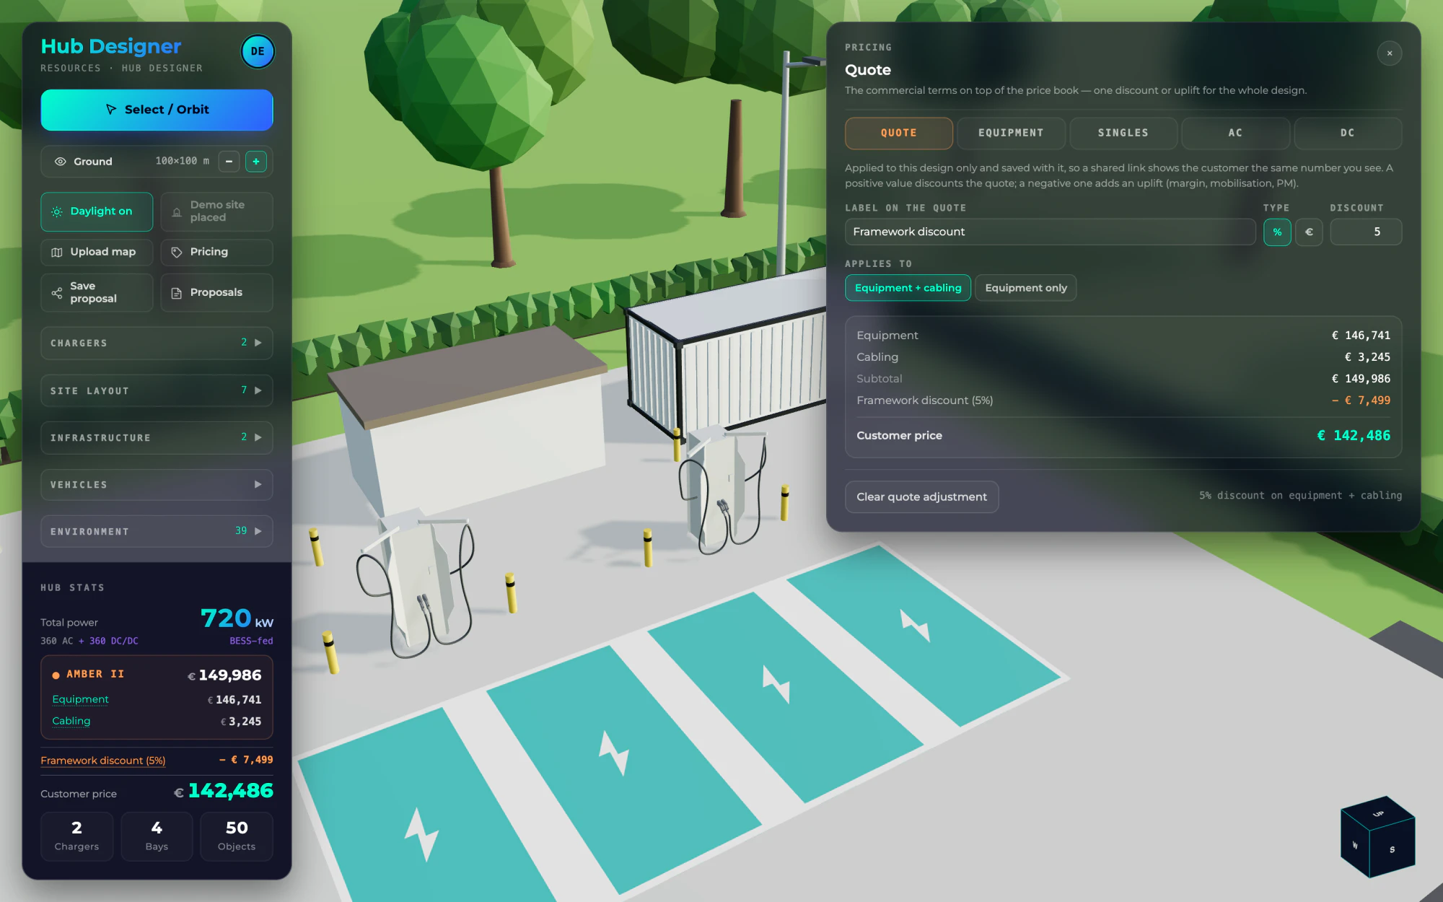Switch to the AC tab

[x=1235, y=133]
